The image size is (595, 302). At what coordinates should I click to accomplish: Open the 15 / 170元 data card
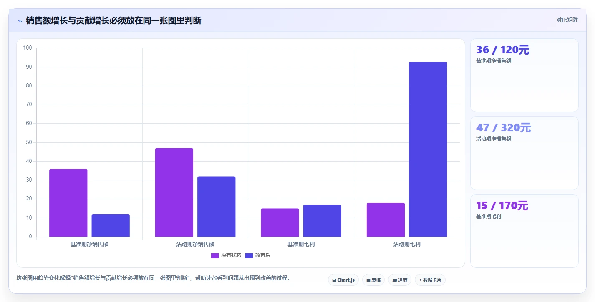pyautogui.click(x=524, y=231)
